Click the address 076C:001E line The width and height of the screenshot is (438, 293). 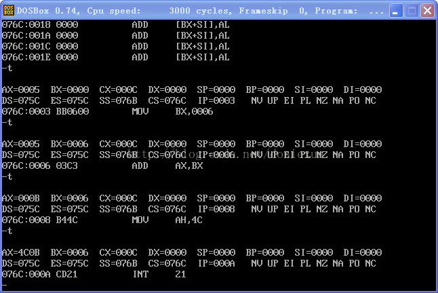coord(116,57)
